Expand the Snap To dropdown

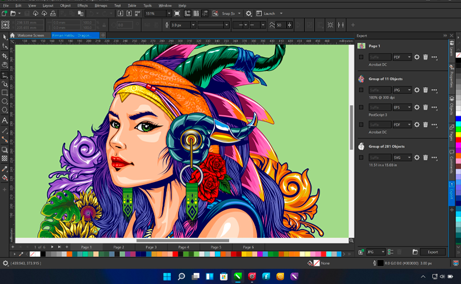click(x=239, y=14)
